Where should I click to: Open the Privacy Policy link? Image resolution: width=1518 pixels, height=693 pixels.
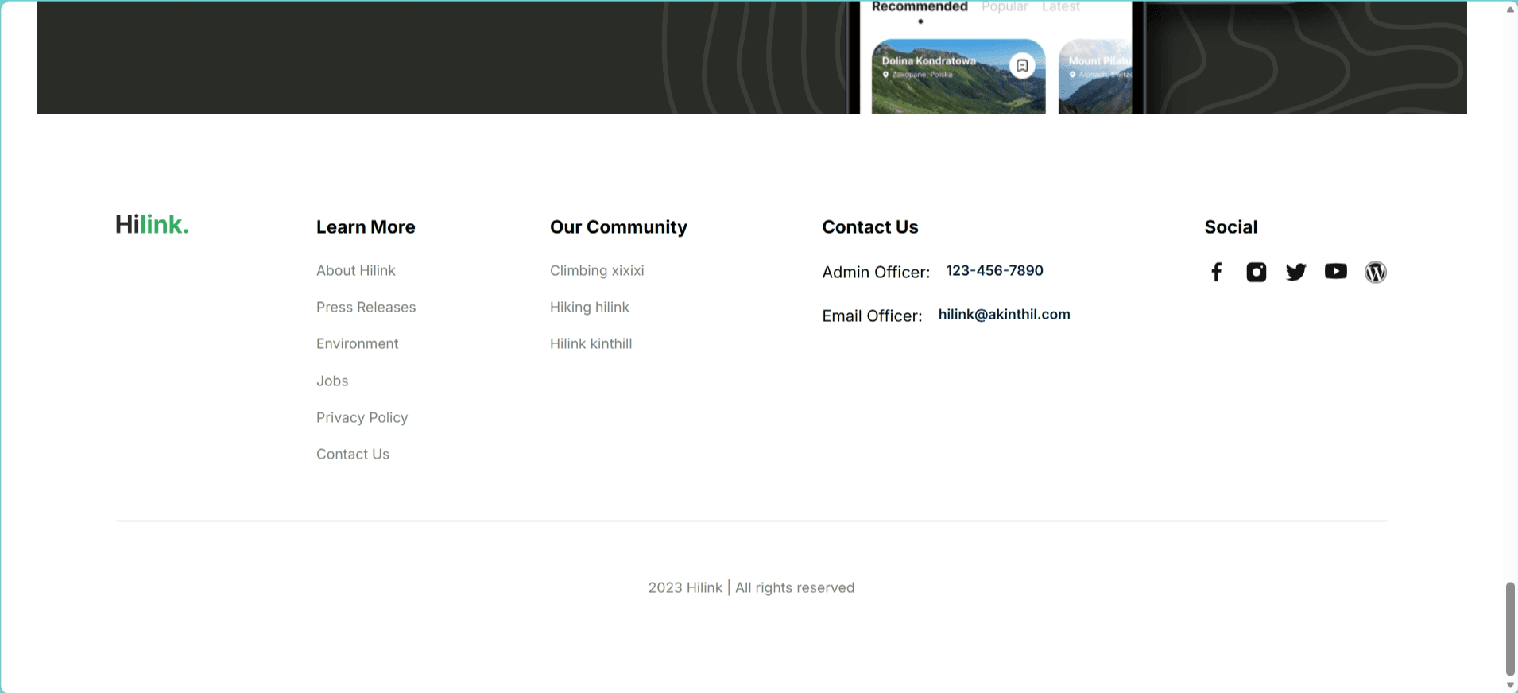(362, 417)
